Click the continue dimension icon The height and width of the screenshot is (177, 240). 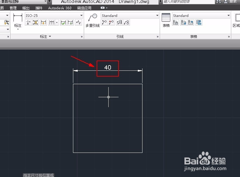[x=52, y=23]
